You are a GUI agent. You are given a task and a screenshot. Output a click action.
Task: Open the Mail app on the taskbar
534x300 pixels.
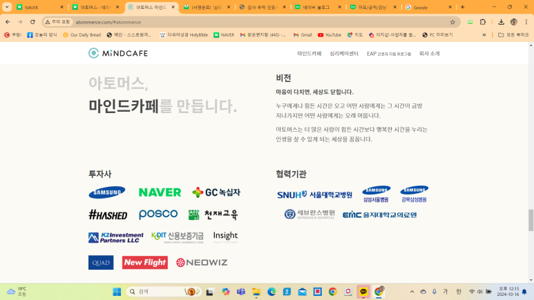pos(302,292)
